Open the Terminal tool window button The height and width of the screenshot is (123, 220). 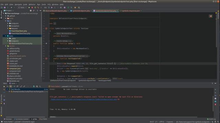tap(8, 119)
